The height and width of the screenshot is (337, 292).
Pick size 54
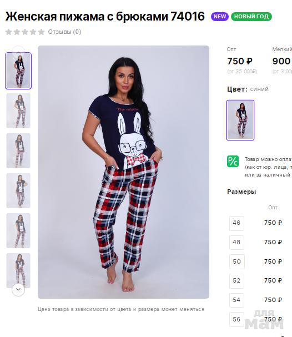(236, 300)
